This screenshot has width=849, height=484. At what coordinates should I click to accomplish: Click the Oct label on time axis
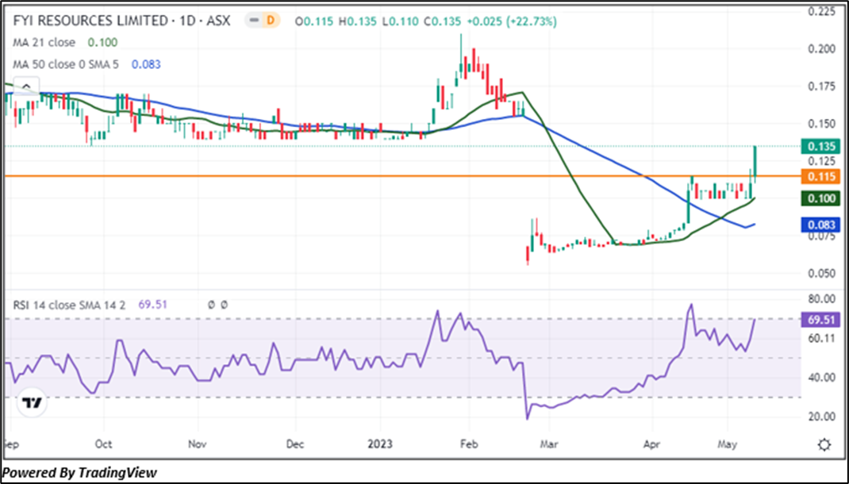tap(103, 444)
